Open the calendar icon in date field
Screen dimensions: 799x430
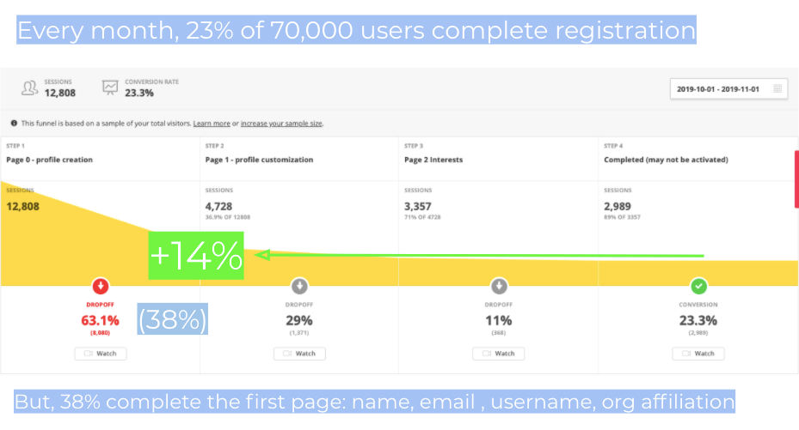[x=777, y=88]
